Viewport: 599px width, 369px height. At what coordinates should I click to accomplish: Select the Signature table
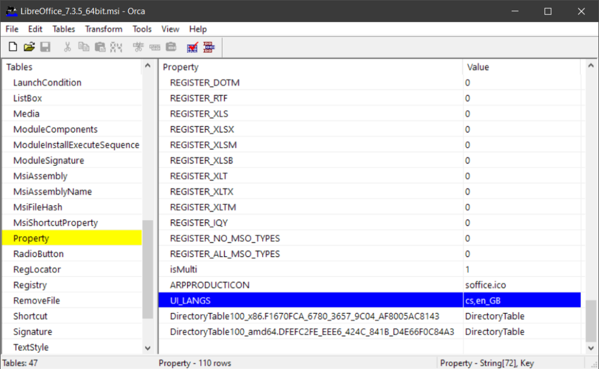pyautogui.click(x=72, y=332)
